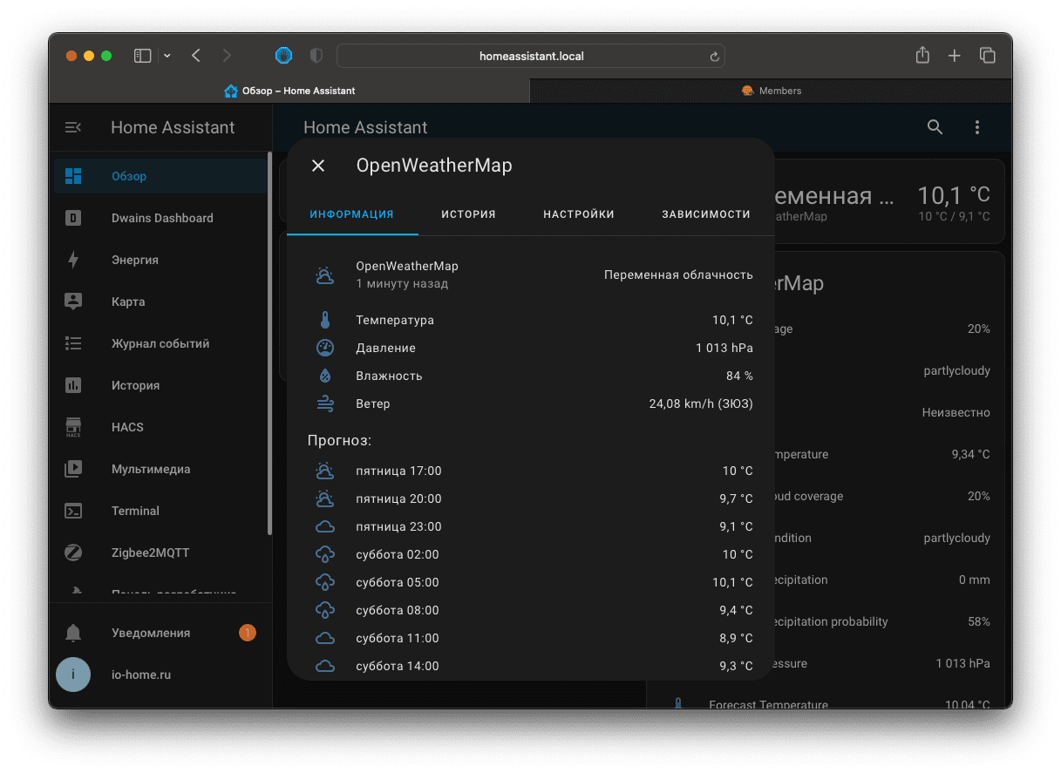Open the Мультимедиа play icon

[x=73, y=469]
